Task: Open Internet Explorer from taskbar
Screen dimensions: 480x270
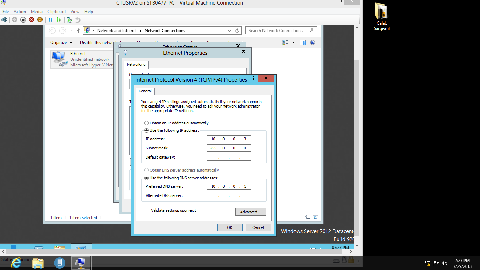Action: click(x=16, y=263)
